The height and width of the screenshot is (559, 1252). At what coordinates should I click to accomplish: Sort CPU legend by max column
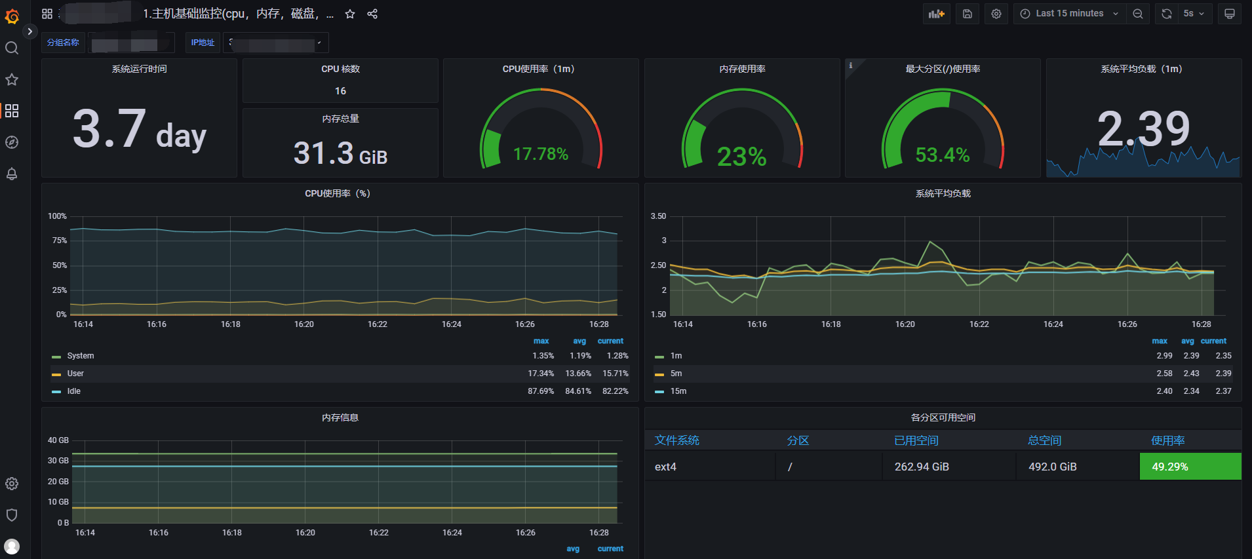click(x=541, y=341)
